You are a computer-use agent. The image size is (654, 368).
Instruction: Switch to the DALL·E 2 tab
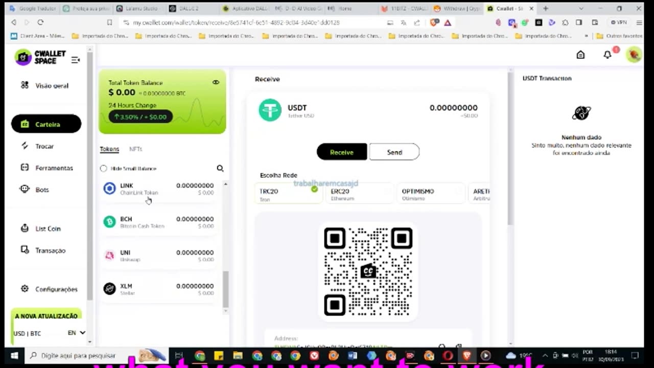190,9
